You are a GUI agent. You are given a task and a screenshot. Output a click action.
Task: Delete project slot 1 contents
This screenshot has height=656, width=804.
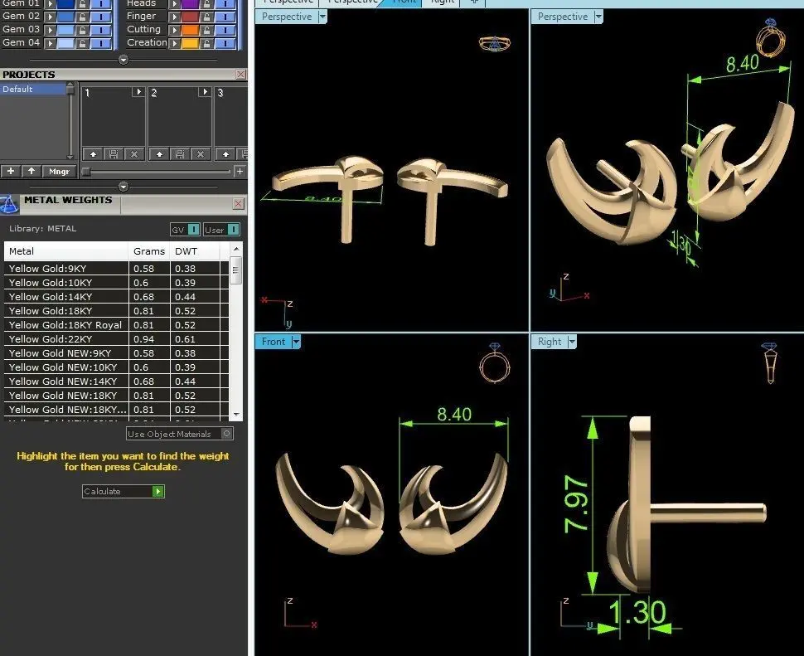[133, 154]
